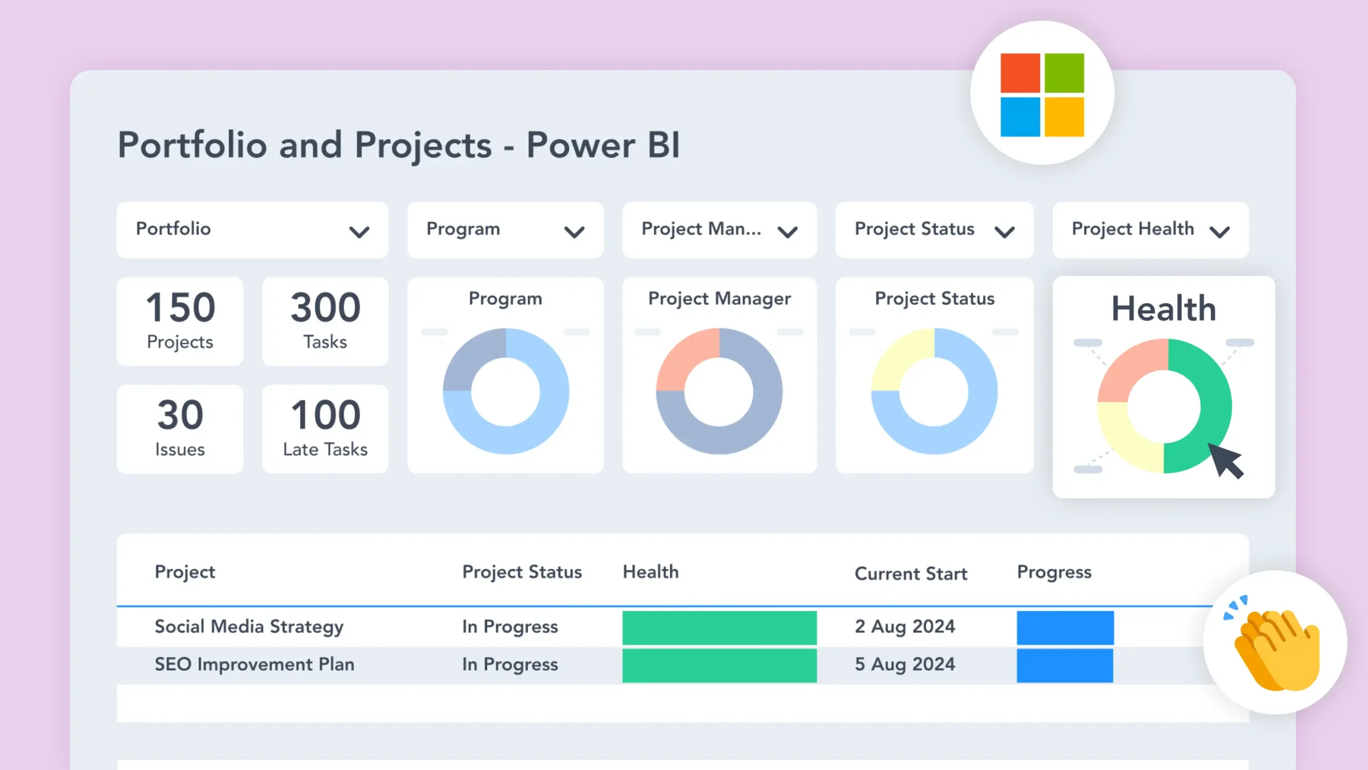1368x770 pixels.
Task: Select the SEO Improvement Plan table row
Action: (x=255, y=664)
